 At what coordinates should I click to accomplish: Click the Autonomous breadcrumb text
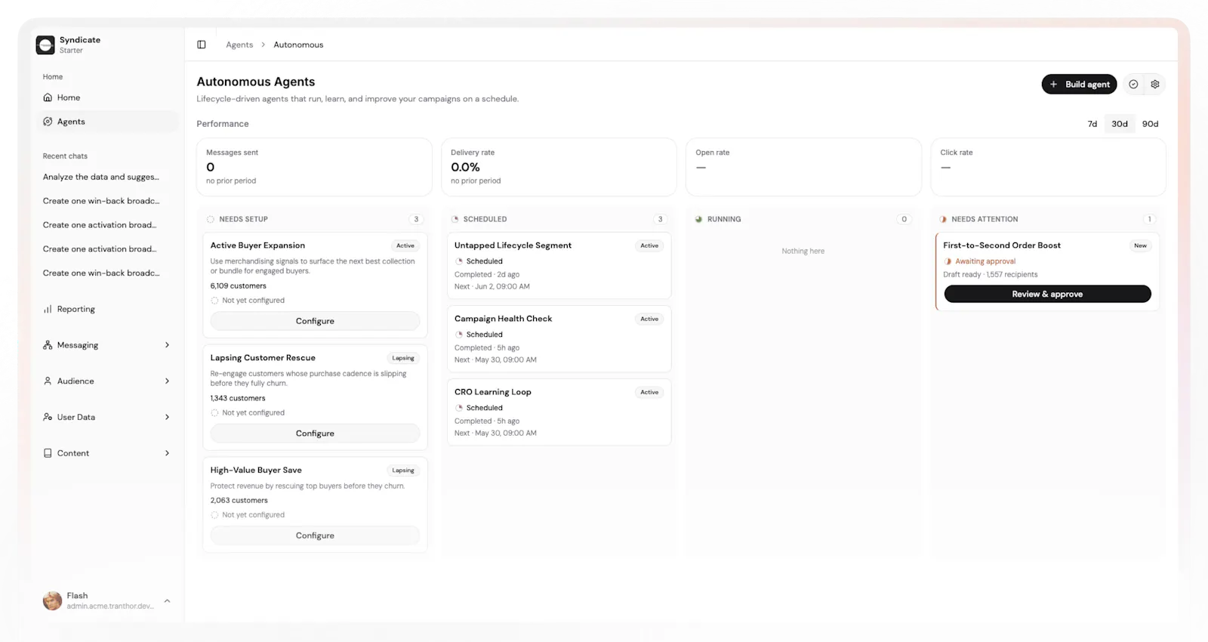pos(298,45)
